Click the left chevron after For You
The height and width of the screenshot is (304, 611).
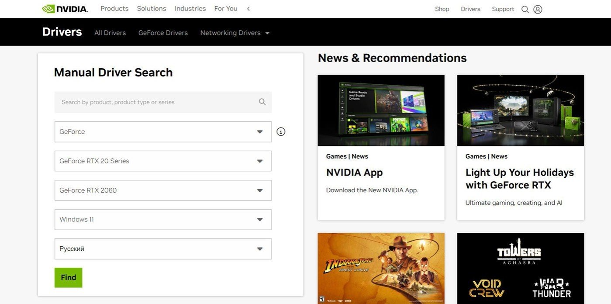248,9
